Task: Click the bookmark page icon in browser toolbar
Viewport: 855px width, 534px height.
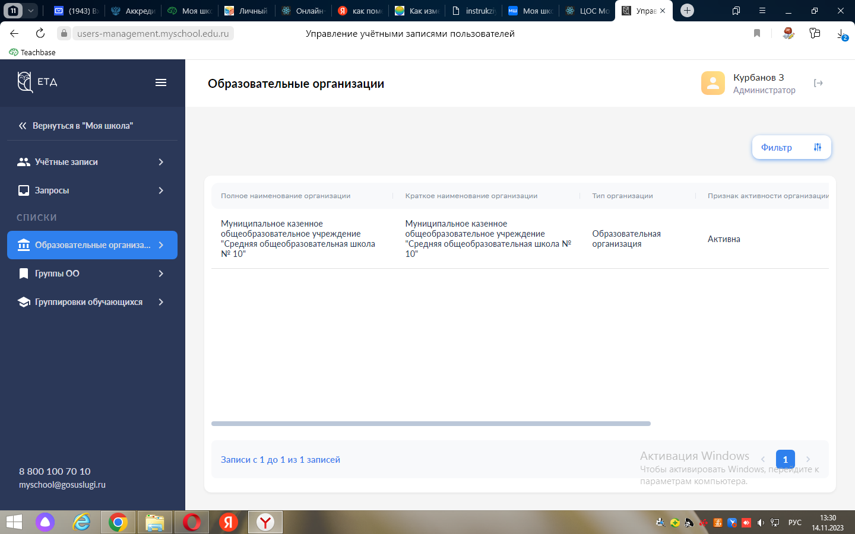Action: click(757, 33)
